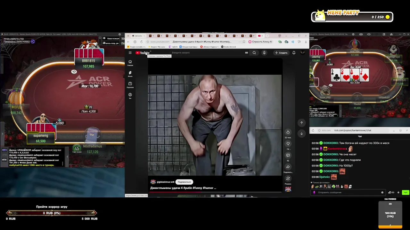Click the Short video progress bar
The height and width of the screenshot is (230, 410).
pyautogui.click(x=215, y=192)
